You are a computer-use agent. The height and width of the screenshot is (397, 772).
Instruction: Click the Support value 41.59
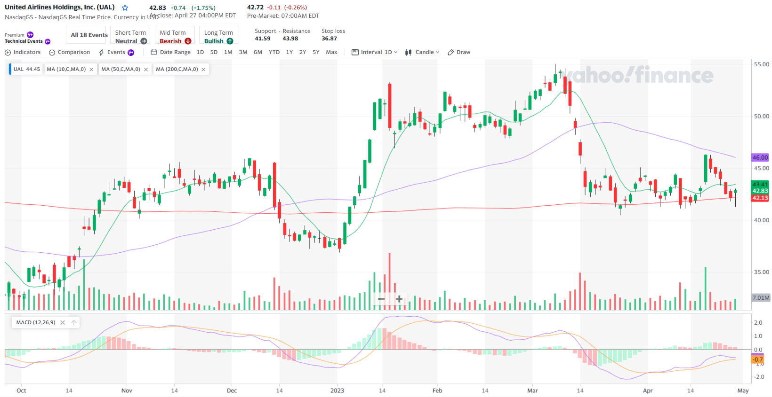tap(263, 39)
